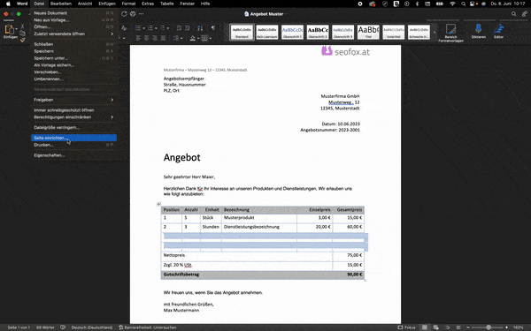Open the numbered list dropdown arrow
Viewport: 531px width, 331px height.
click(x=156, y=28)
